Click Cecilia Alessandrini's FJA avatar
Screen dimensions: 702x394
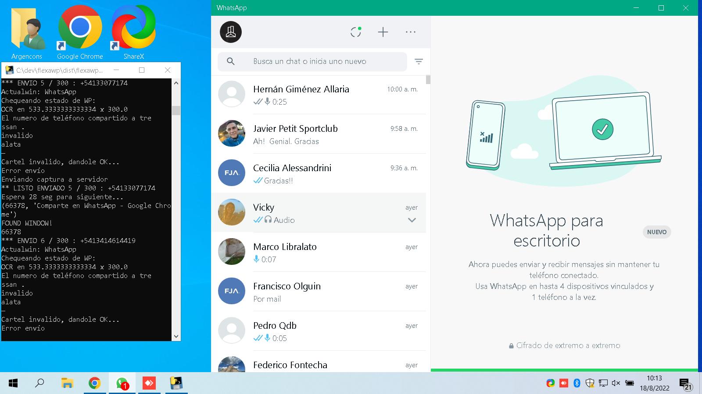click(232, 173)
